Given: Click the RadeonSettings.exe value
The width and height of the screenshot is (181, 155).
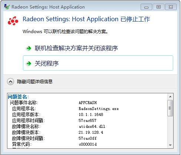Looking at the screenshot, I should 98,109.
